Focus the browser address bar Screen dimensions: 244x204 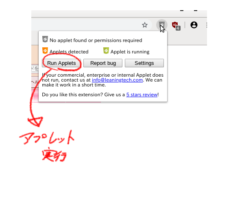tap(91, 25)
